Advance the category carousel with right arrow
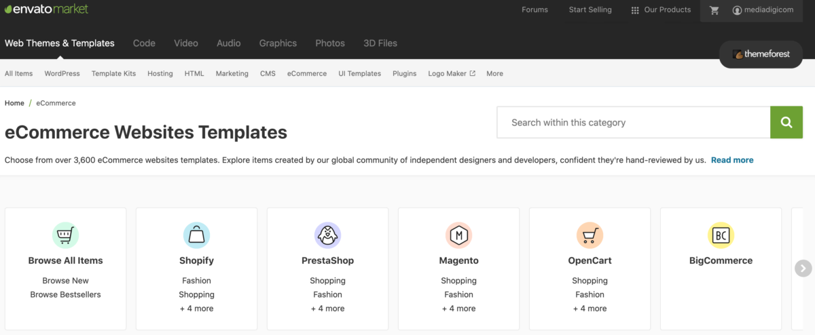This screenshot has height=335, width=815. 803,269
